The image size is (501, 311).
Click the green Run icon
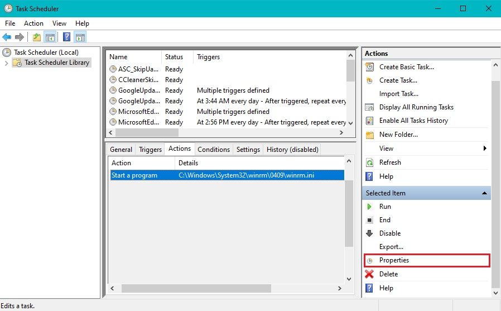coord(369,207)
